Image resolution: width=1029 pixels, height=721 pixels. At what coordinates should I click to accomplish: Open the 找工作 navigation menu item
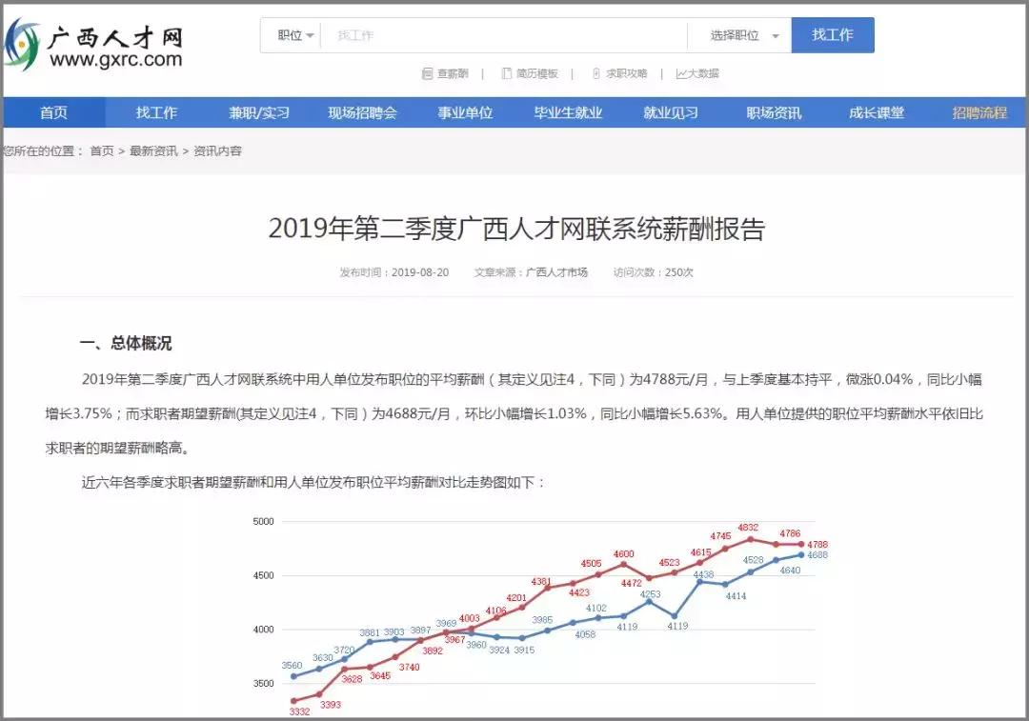(156, 111)
